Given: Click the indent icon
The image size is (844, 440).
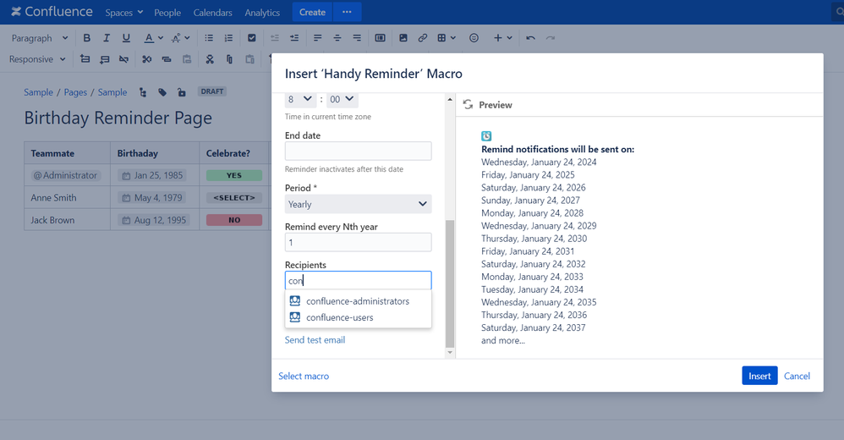Looking at the screenshot, I should tap(294, 38).
